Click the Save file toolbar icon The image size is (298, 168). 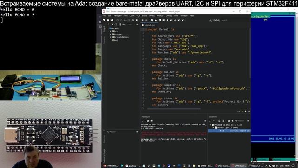click(x=112, y=20)
